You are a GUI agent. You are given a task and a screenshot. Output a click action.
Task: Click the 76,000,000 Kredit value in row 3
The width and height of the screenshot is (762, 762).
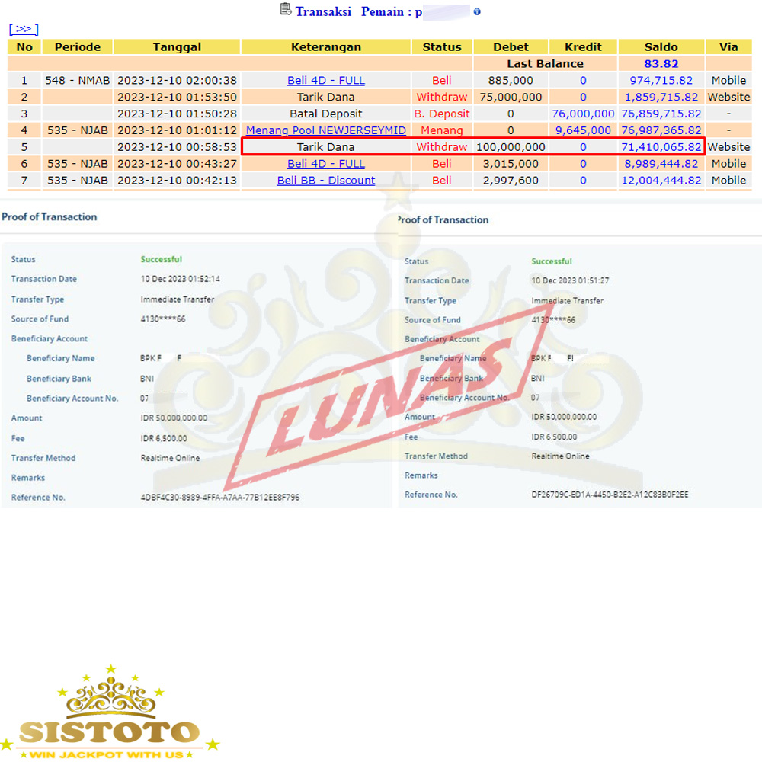(583, 114)
